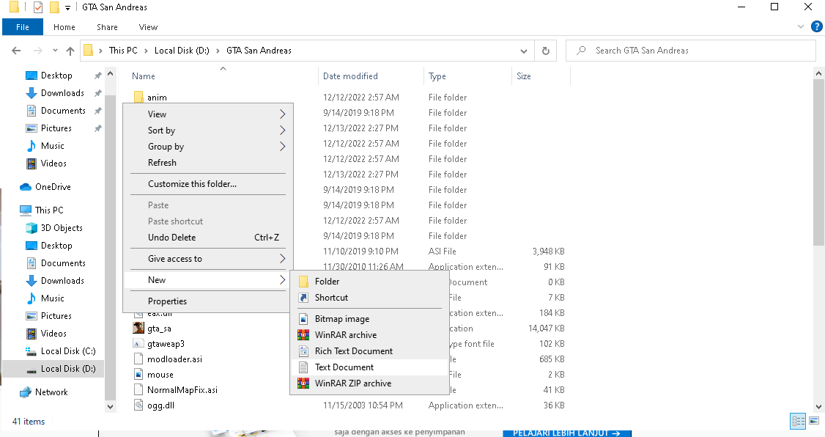Open Give access to submenu
Viewport: 825px width, 437px height.
coord(208,259)
